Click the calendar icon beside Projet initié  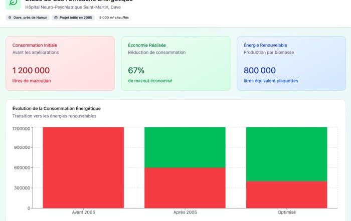pos(56,18)
